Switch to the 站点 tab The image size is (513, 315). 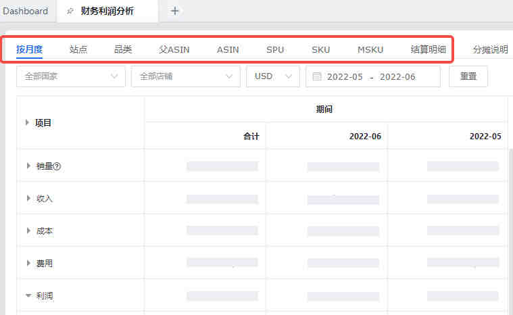pyautogui.click(x=78, y=49)
